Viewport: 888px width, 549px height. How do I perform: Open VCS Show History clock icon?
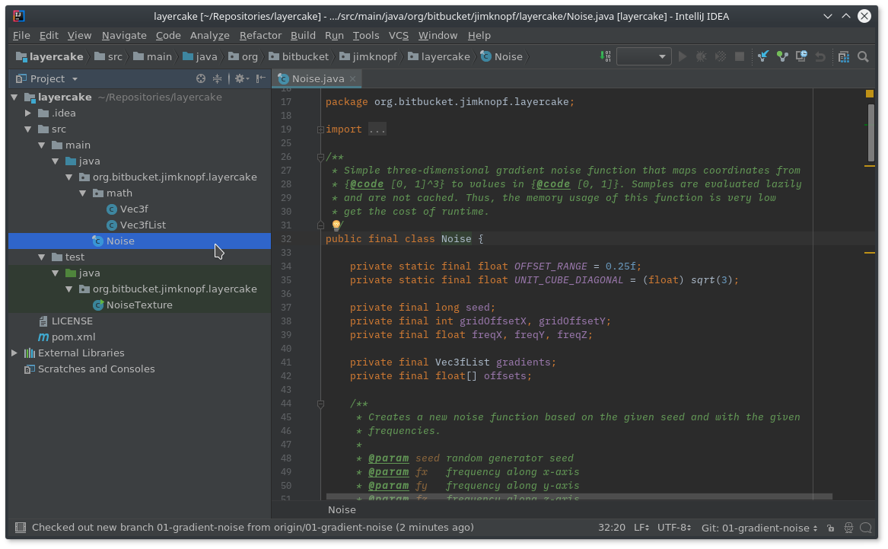(x=800, y=56)
